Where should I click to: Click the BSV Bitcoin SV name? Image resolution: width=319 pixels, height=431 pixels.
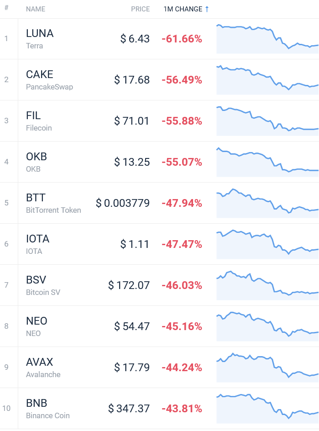click(43, 285)
